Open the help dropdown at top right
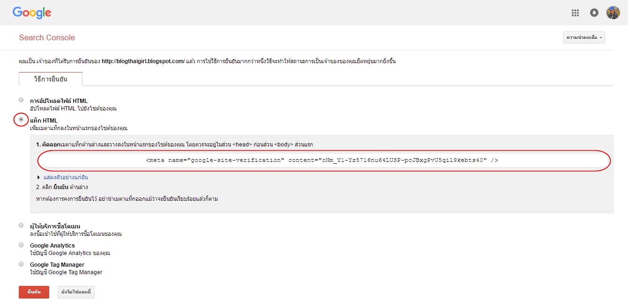This screenshot has width=628, height=299. click(x=584, y=37)
